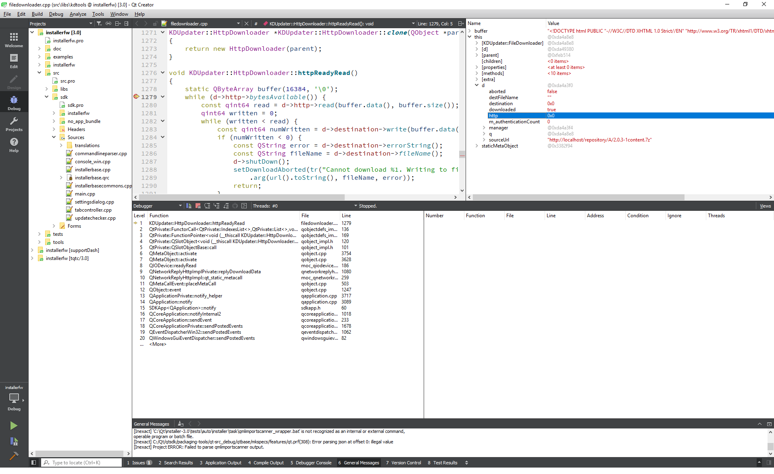Viewport: 774px width, 474px height.
Task: Click the More entry in stack list
Action: tap(158, 344)
